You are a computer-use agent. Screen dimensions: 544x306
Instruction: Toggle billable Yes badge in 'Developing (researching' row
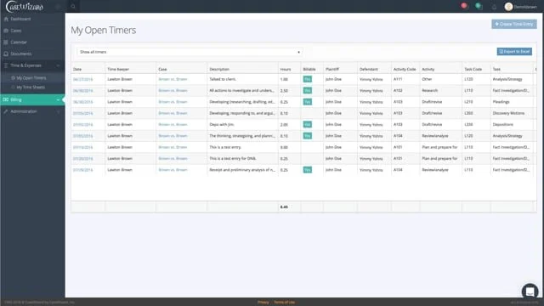(308, 102)
